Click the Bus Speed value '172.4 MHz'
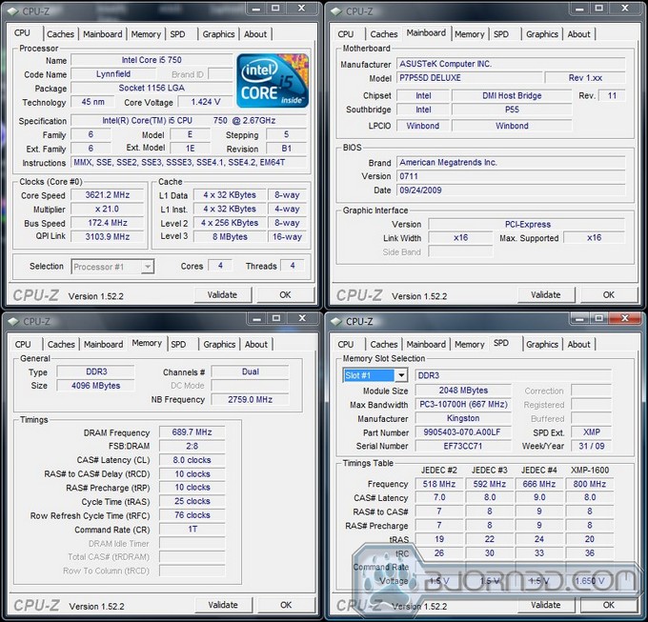 point(108,223)
